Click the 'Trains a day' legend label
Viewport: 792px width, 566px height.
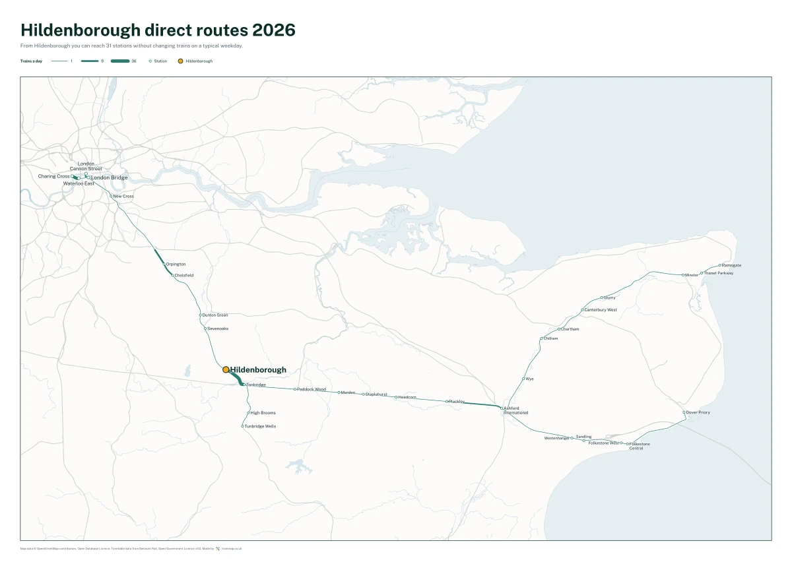tap(32, 61)
